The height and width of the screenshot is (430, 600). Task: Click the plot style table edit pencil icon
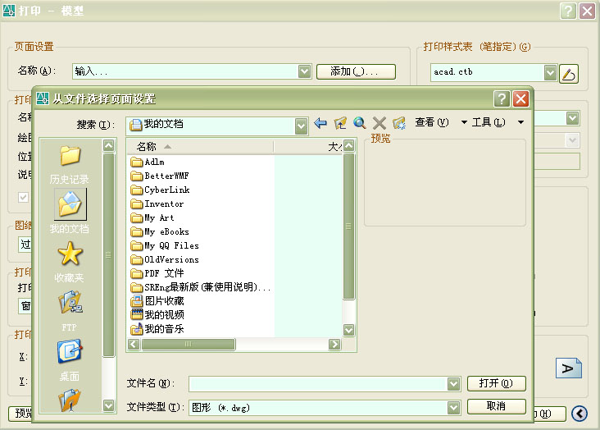pos(569,74)
